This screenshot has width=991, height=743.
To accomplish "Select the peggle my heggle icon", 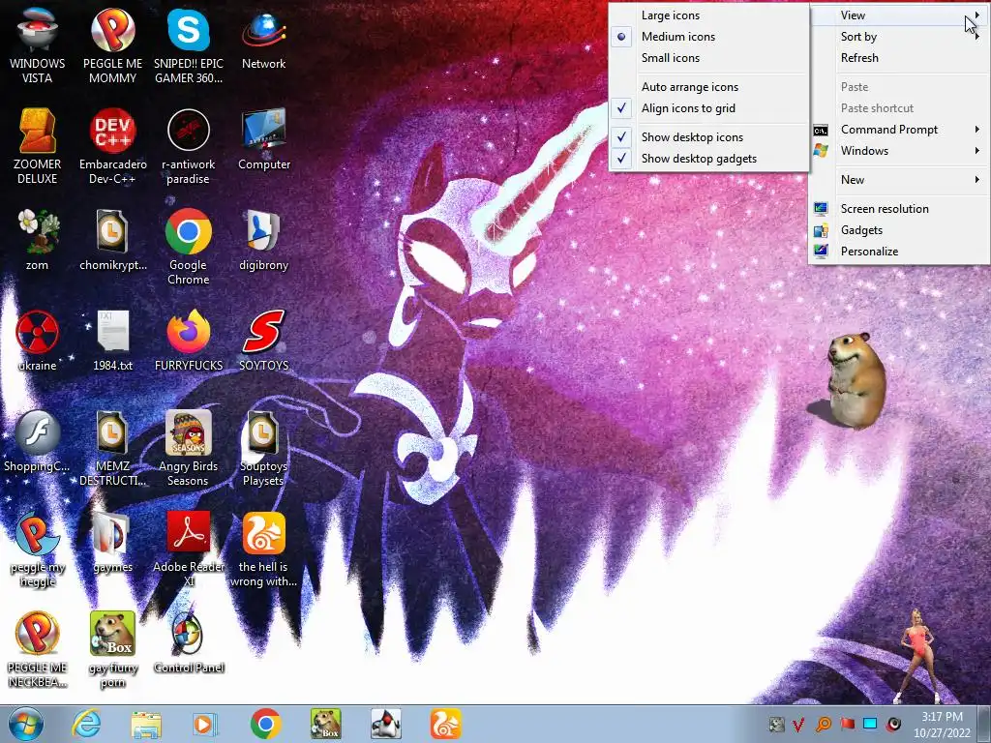I will click(x=38, y=549).
